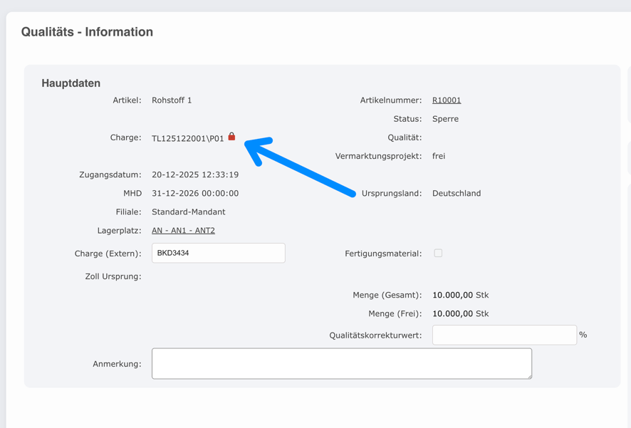
Task: Click the red lock icon next to Charge
Action: click(x=231, y=137)
